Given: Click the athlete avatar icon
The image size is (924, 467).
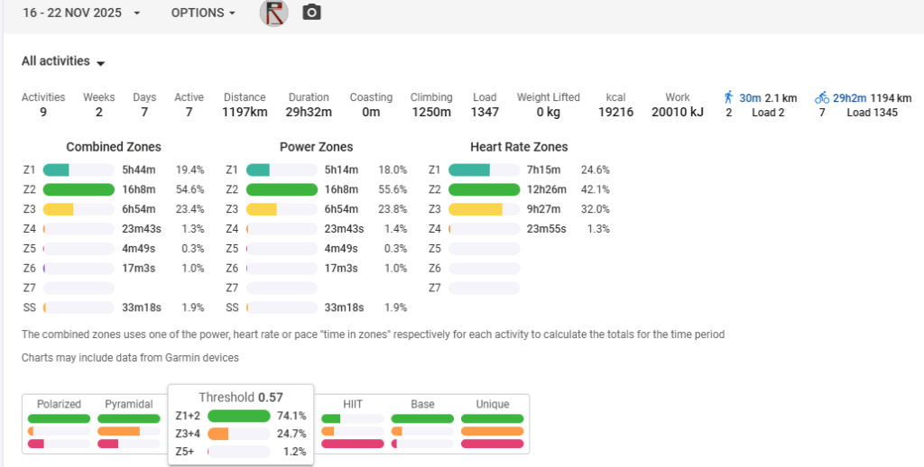Looking at the screenshot, I should (x=273, y=13).
